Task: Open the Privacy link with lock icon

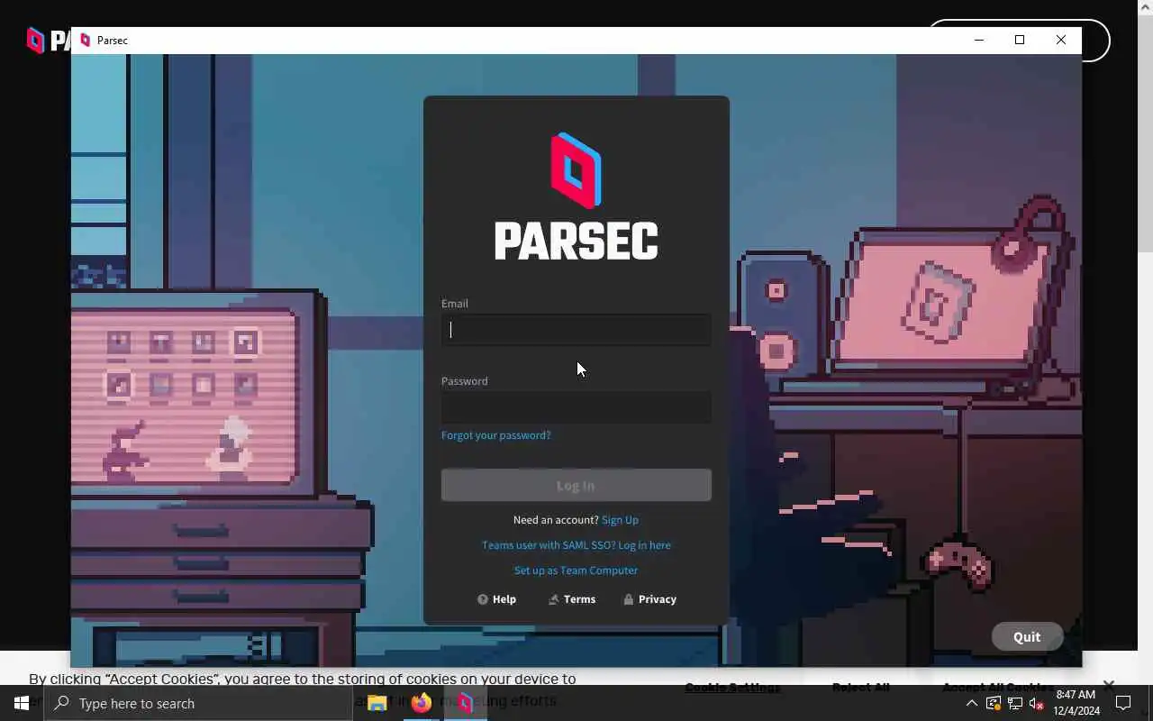Action: pyautogui.click(x=649, y=599)
